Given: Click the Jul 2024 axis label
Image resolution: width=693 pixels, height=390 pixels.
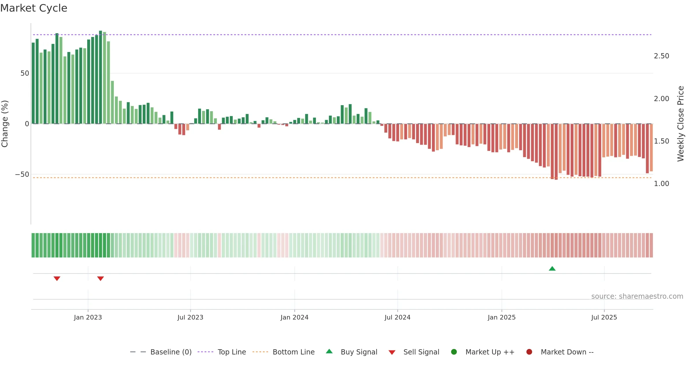Looking at the screenshot, I should coord(397,317).
